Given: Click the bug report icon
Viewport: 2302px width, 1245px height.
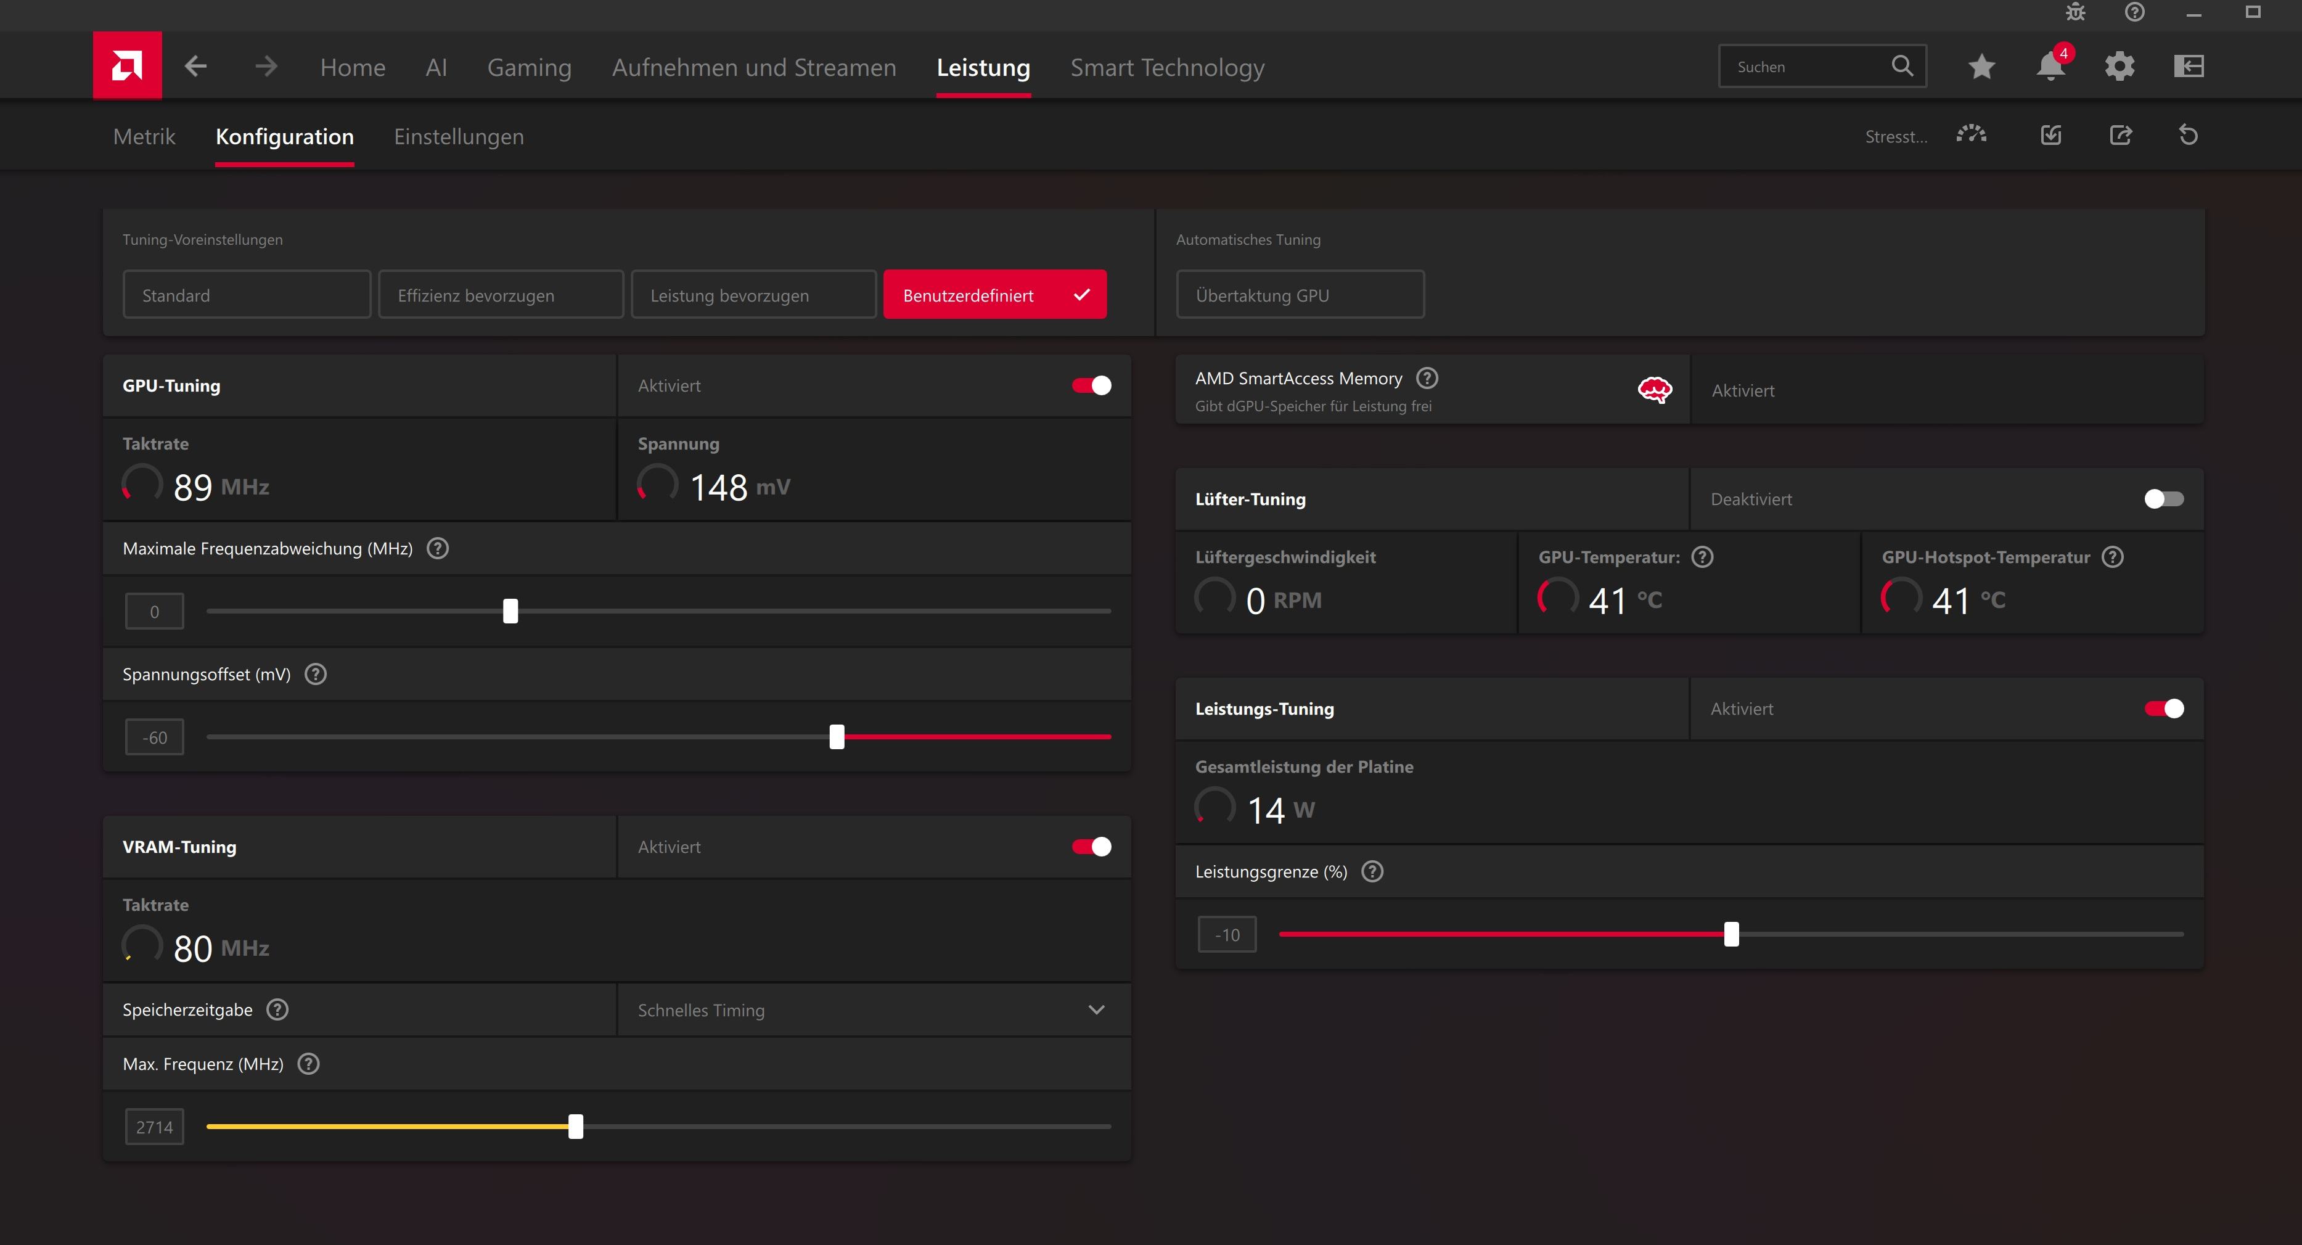Looking at the screenshot, I should (2075, 12).
